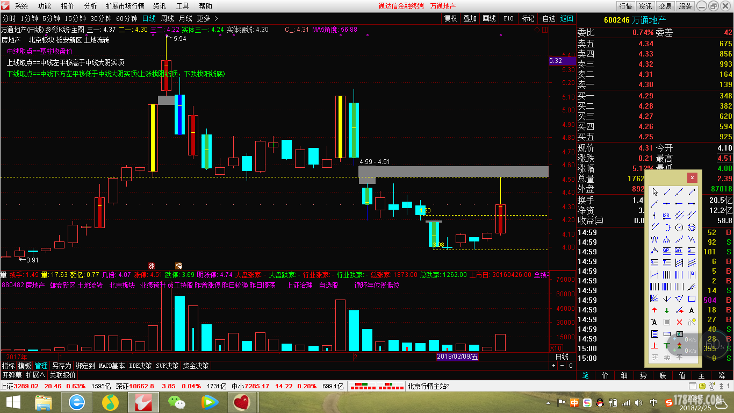
Task: Open the 分析 menu
Action: coord(91,6)
